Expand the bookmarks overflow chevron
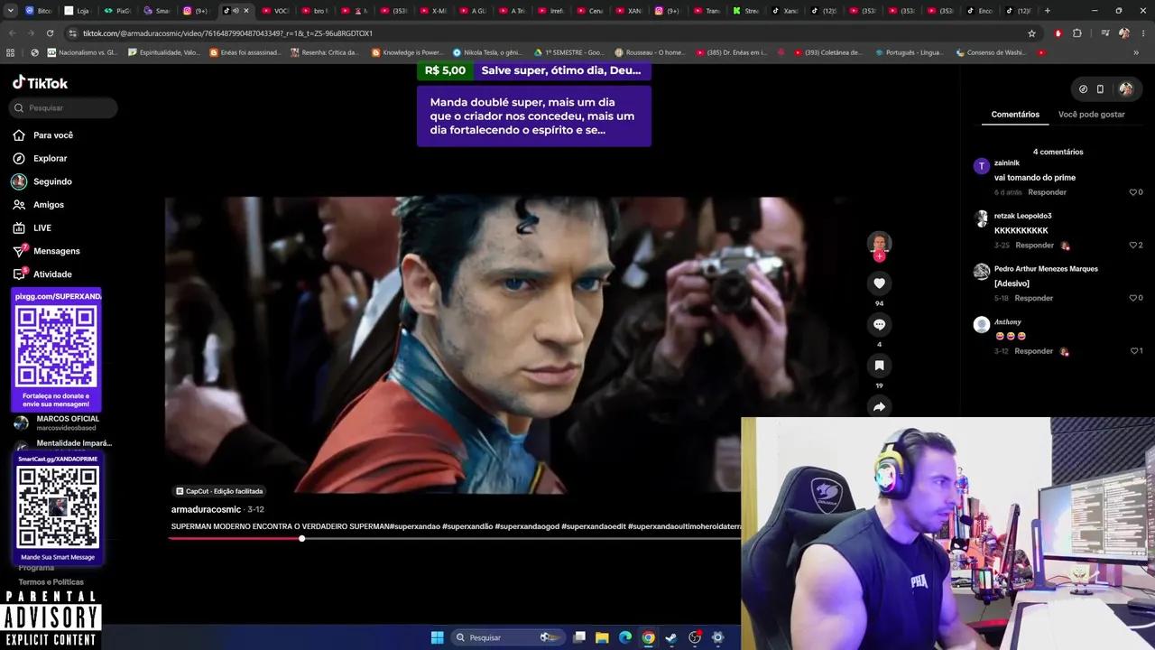The image size is (1155, 650). (x=1135, y=52)
